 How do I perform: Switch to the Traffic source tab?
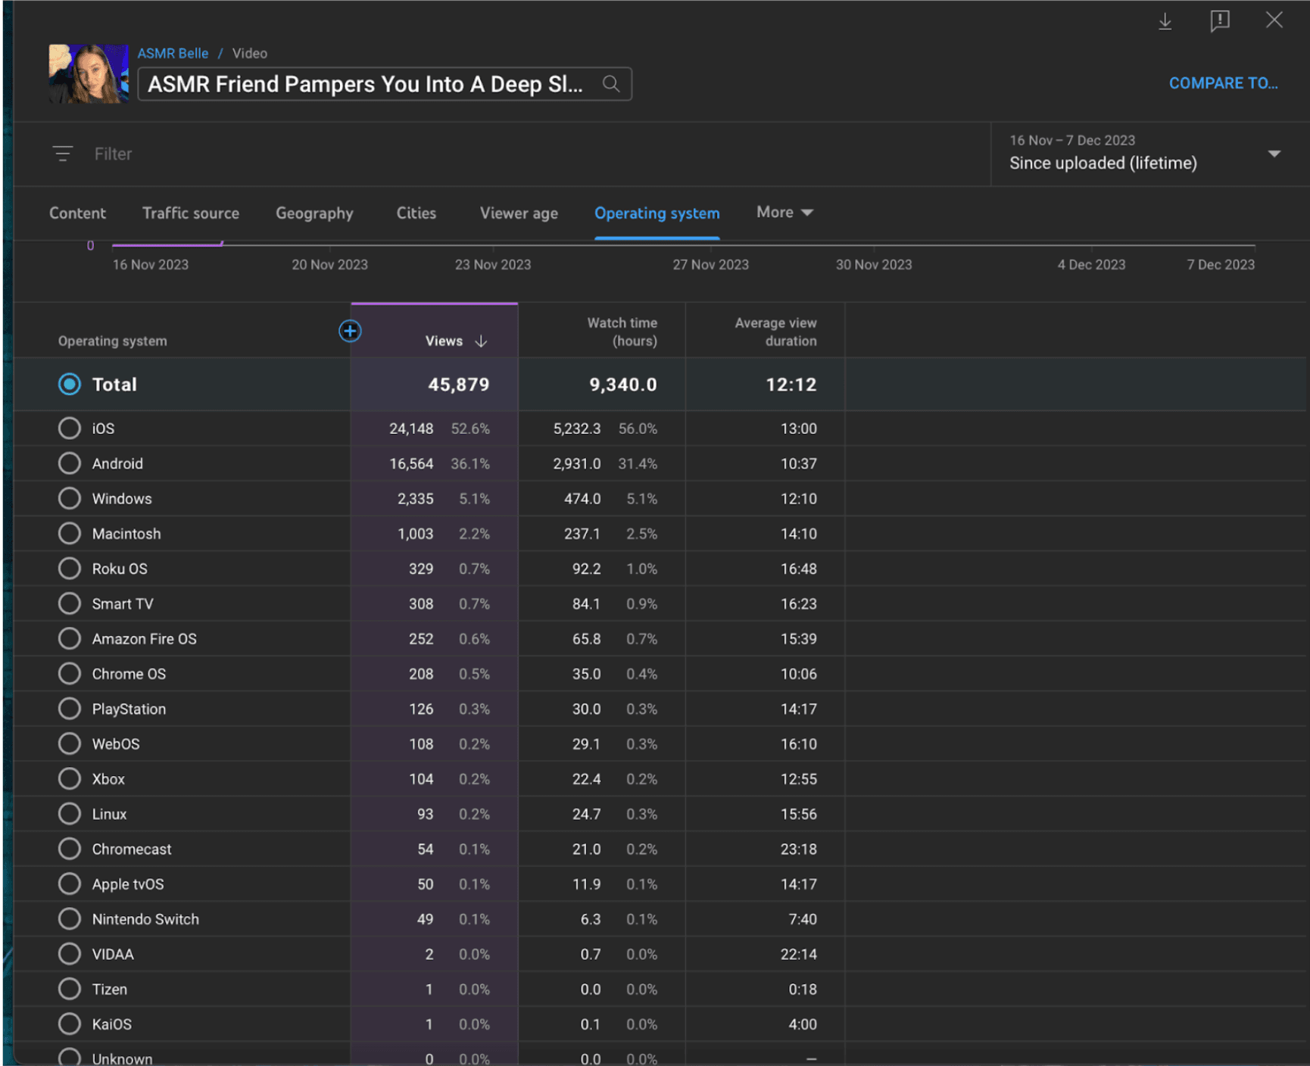point(191,214)
